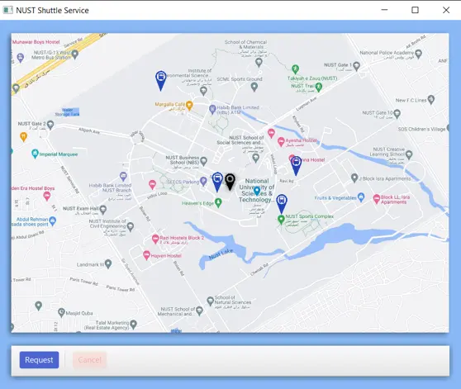Click the Nust Lake label on map
461x389 pixels.
coord(221,254)
